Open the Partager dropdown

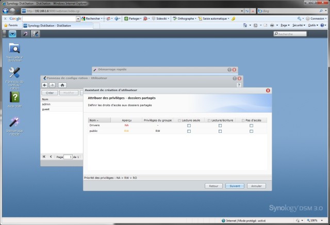pos(141,19)
